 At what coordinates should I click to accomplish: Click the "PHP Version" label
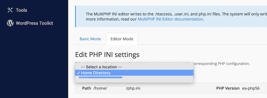pos(228,88)
